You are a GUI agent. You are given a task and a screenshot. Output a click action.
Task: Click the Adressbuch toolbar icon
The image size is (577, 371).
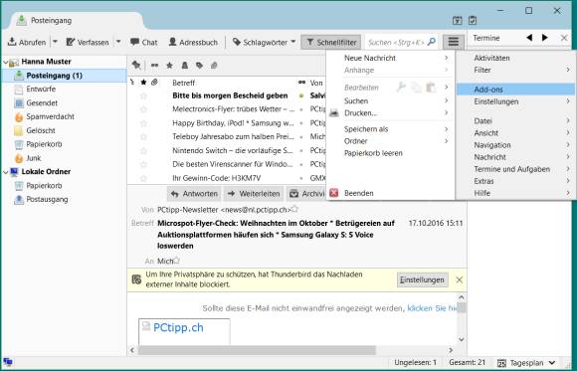click(x=172, y=42)
